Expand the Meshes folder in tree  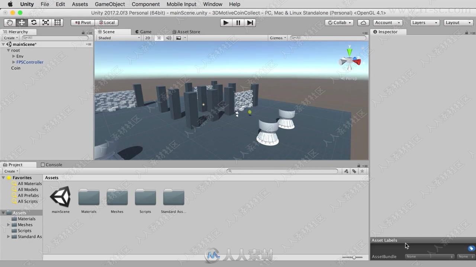(x=9, y=225)
